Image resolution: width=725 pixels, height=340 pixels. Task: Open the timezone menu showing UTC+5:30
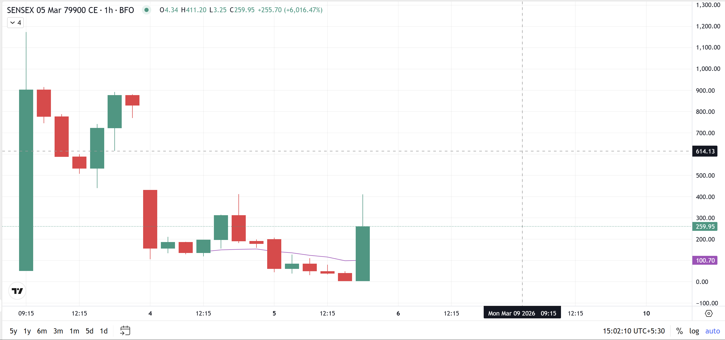pyautogui.click(x=634, y=331)
